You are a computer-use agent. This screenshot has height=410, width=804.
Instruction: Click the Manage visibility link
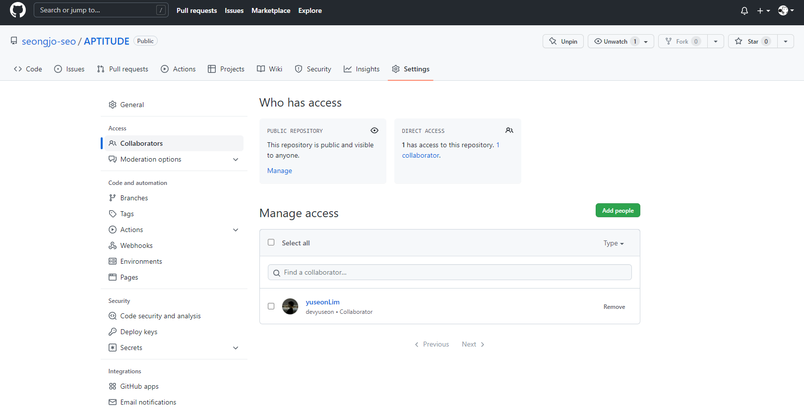[x=280, y=171]
